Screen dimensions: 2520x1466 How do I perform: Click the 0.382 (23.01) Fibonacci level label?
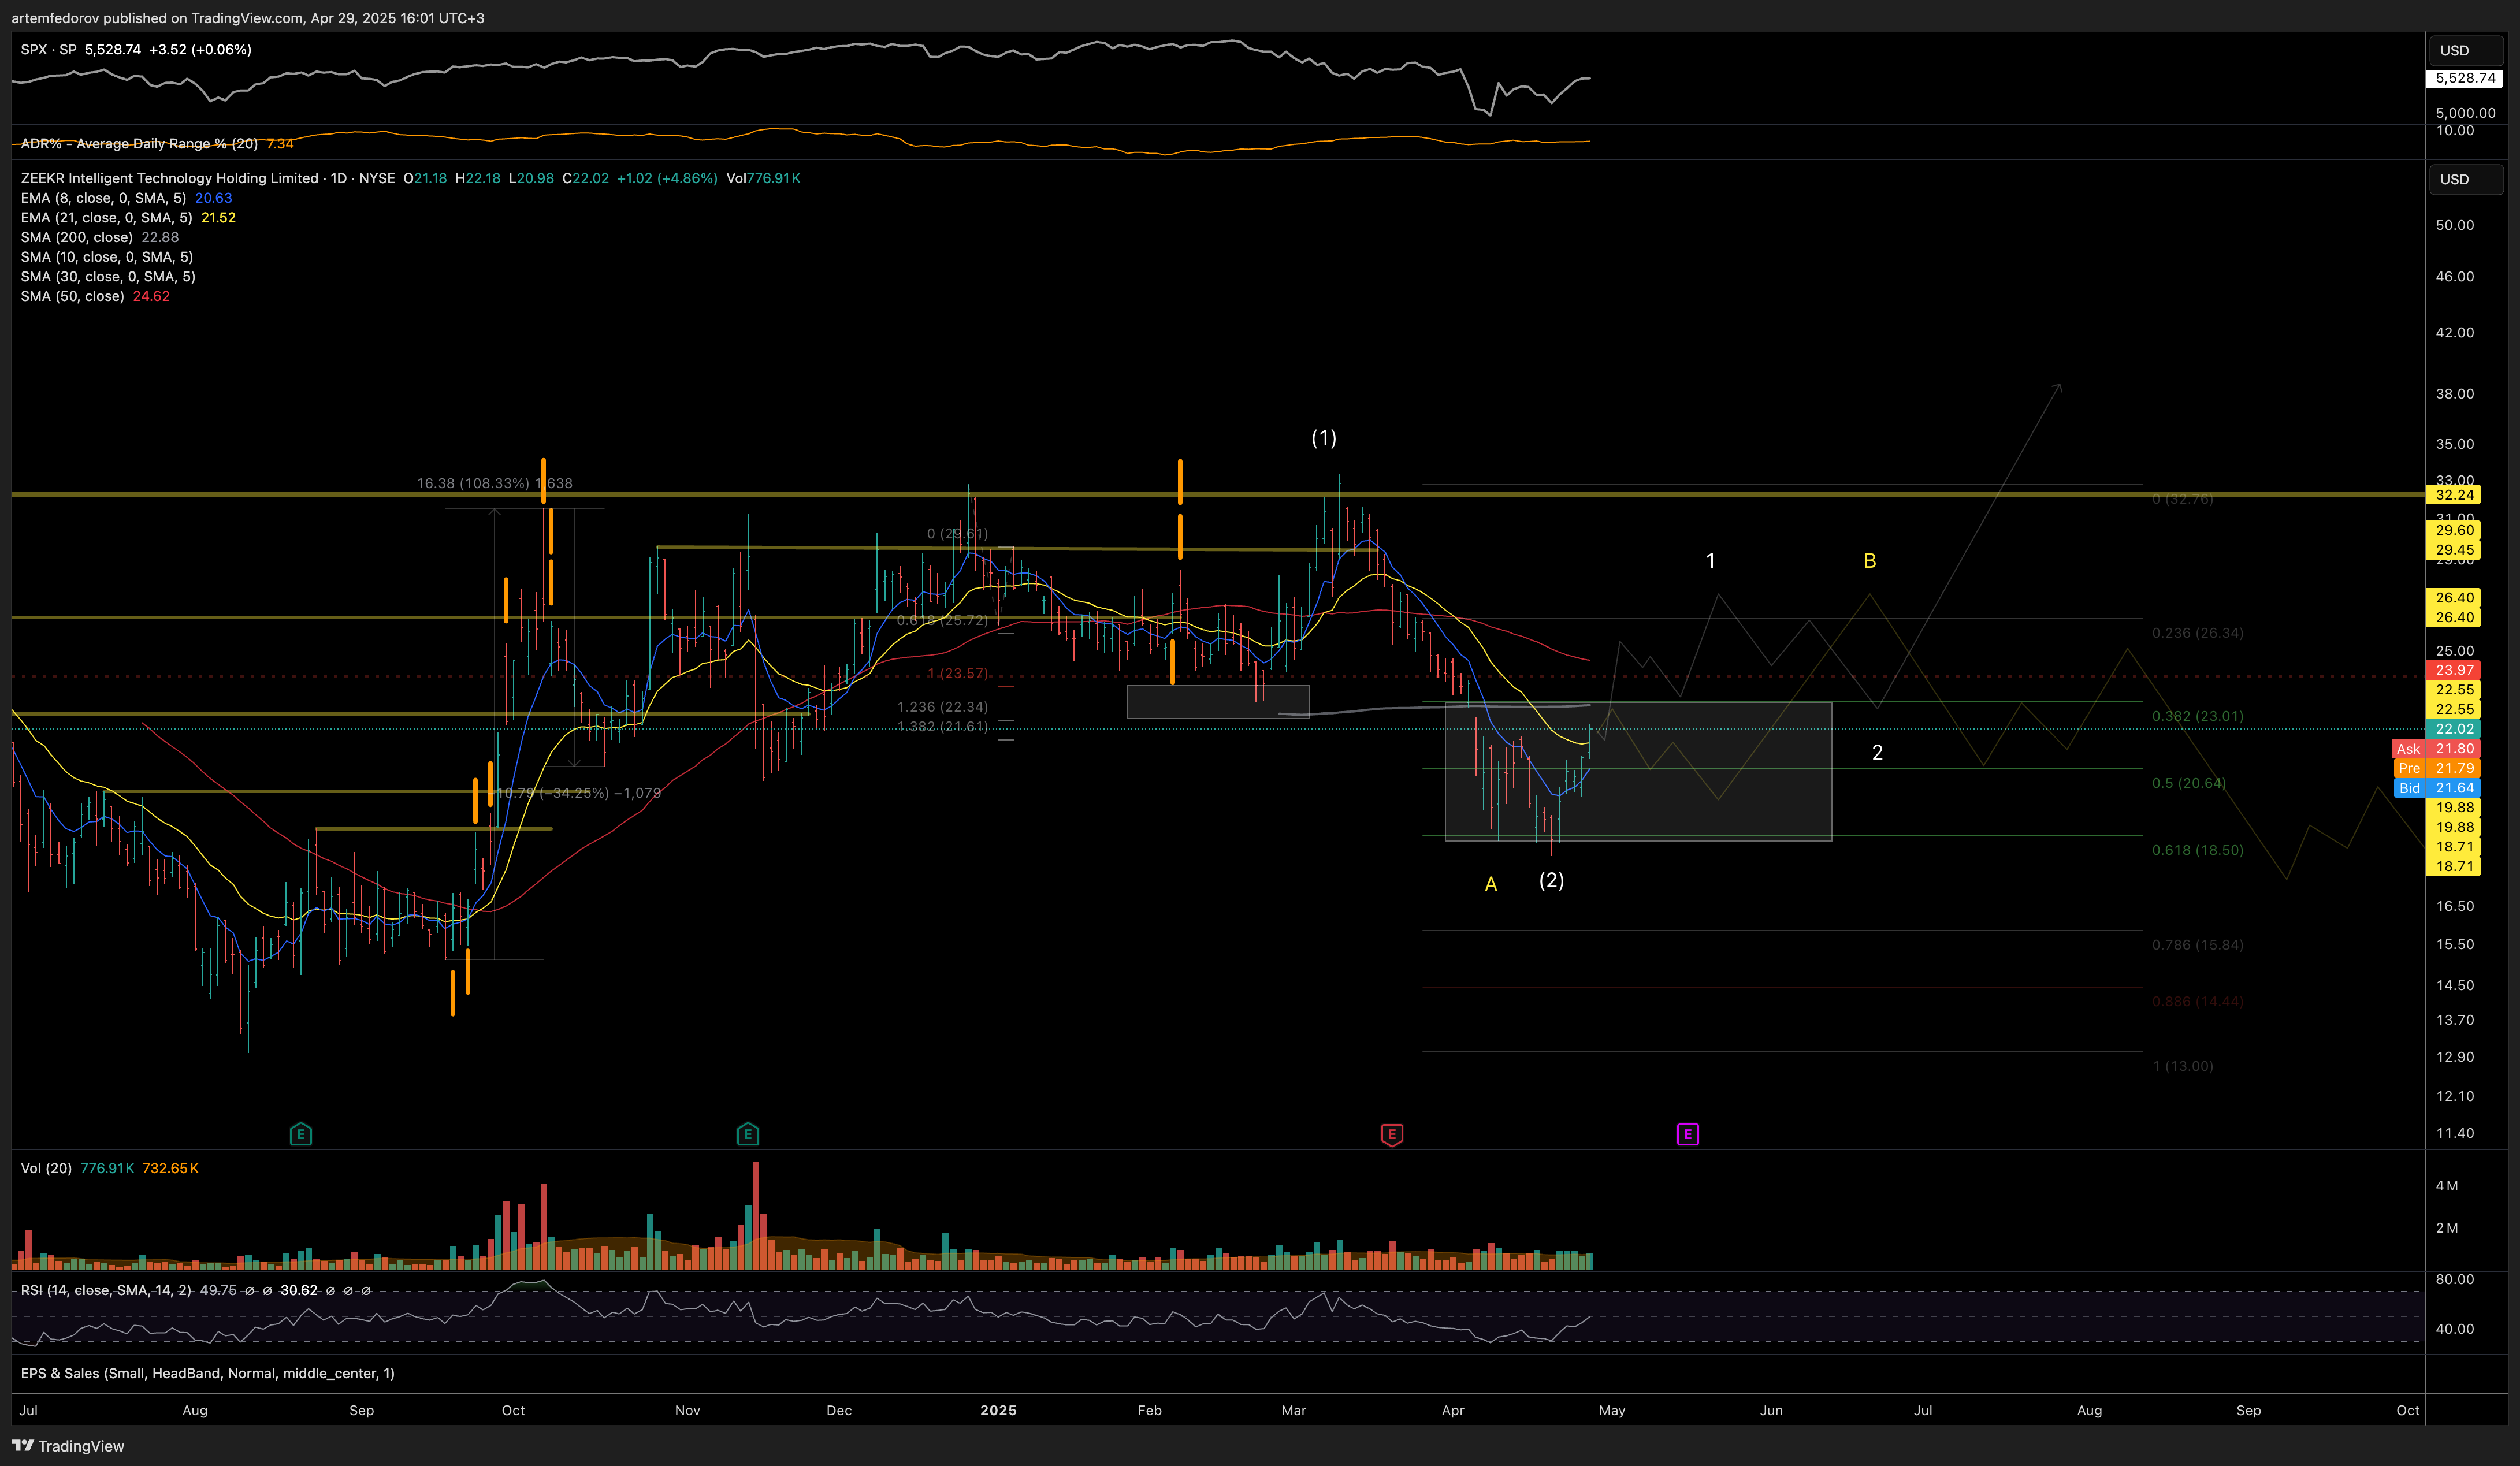[2197, 716]
